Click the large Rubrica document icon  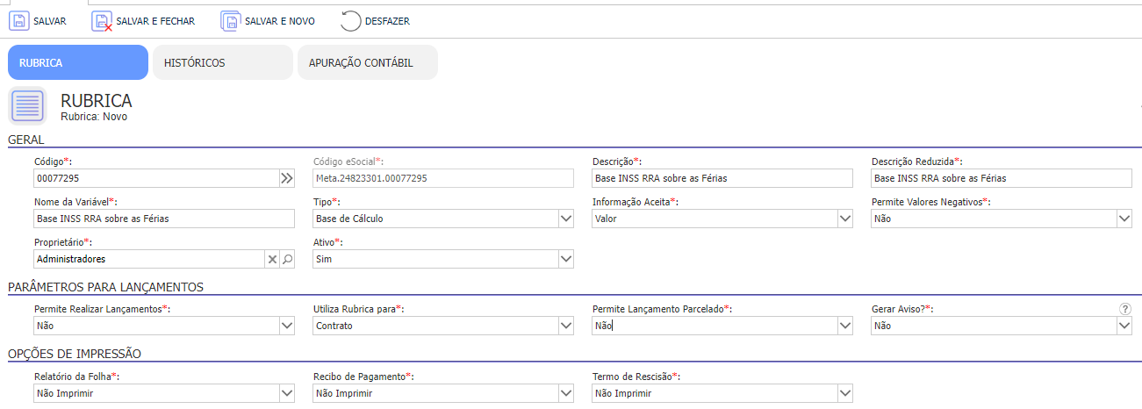pyautogui.click(x=27, y=106)
